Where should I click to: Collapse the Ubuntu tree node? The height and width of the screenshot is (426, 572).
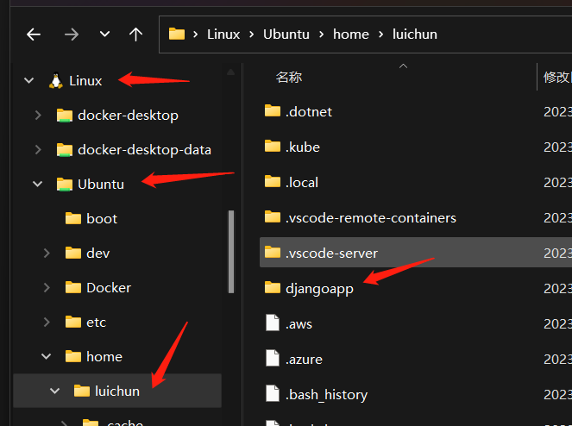click(38, 184)
